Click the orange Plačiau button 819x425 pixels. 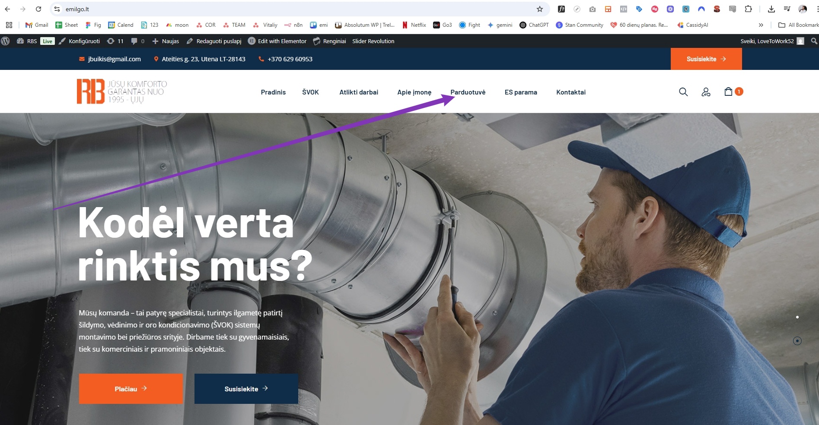131,389
